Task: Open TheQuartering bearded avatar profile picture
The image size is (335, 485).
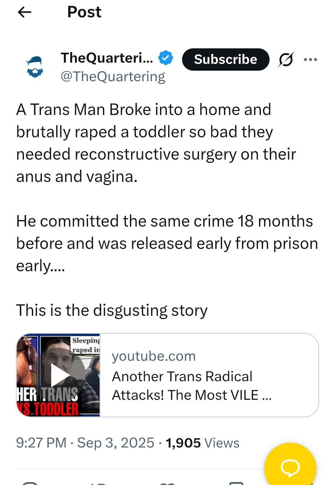Action: pos(35,67)
